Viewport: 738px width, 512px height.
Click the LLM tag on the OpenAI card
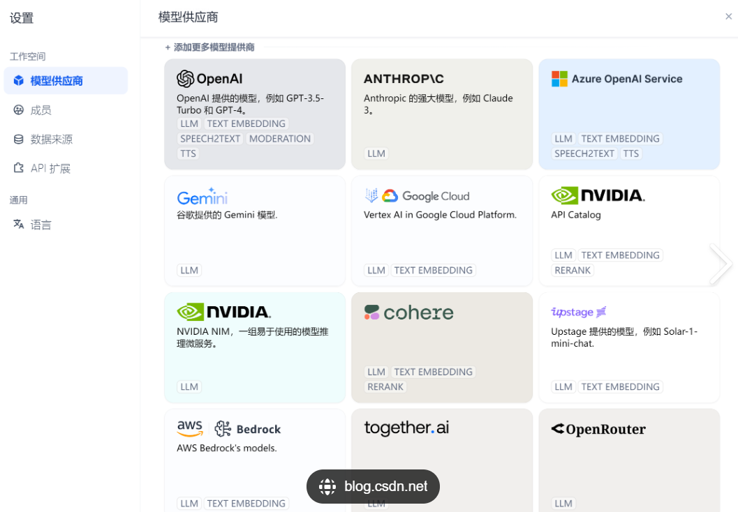tap(189, 123)
